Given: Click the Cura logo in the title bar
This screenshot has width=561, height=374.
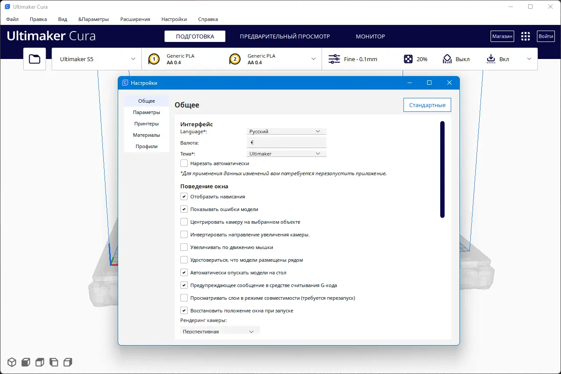Looking at the screenshot, I should (7, 7).
